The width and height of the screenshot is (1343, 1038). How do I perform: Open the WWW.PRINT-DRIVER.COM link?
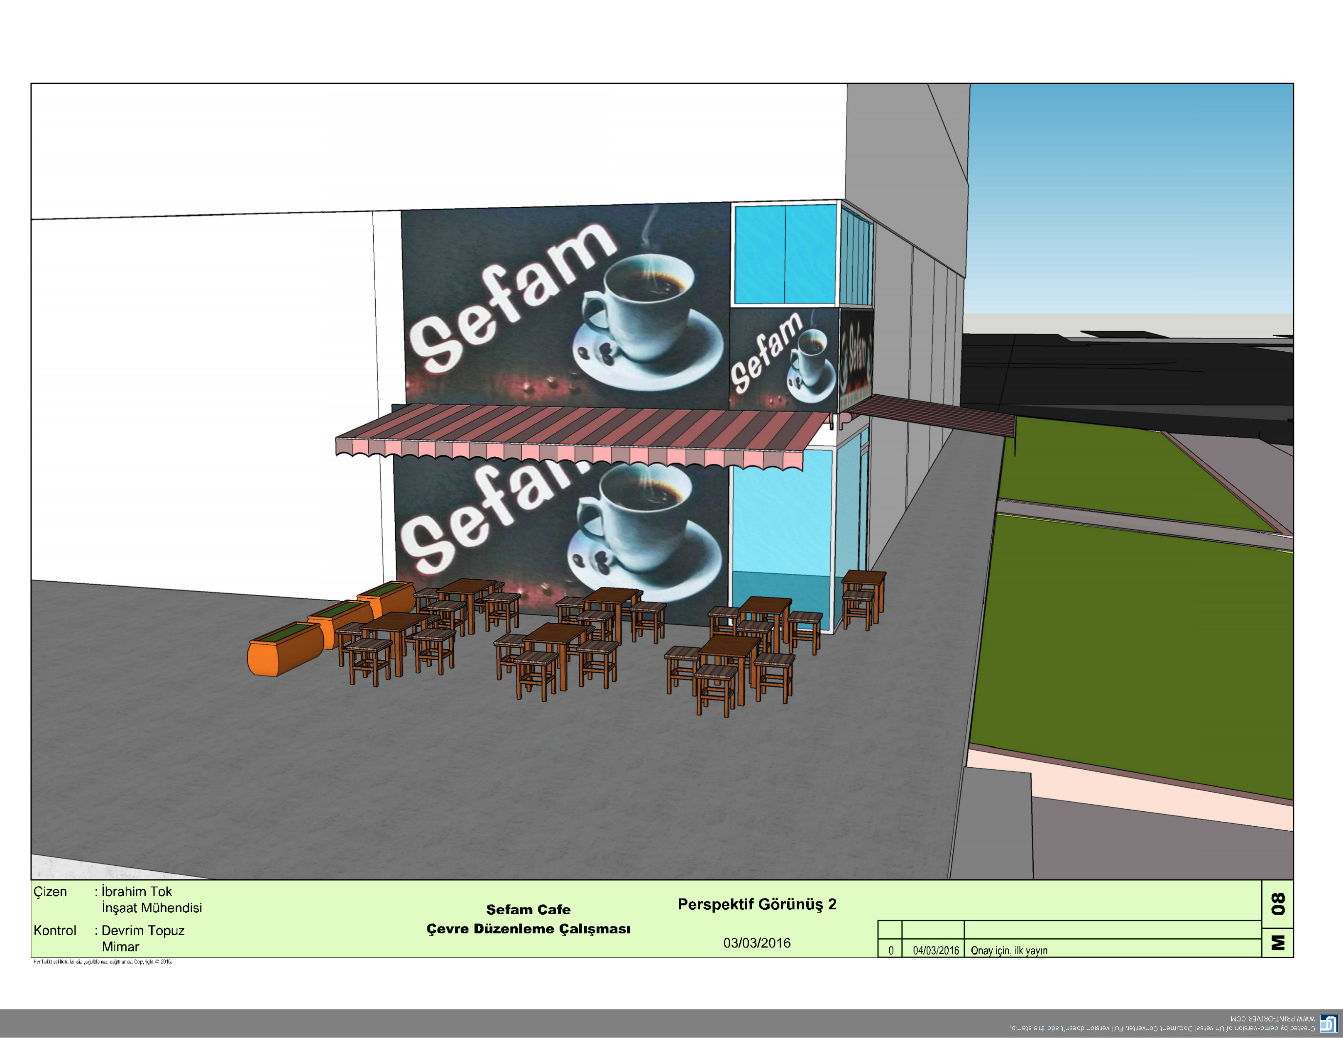click(1272, 1019)
